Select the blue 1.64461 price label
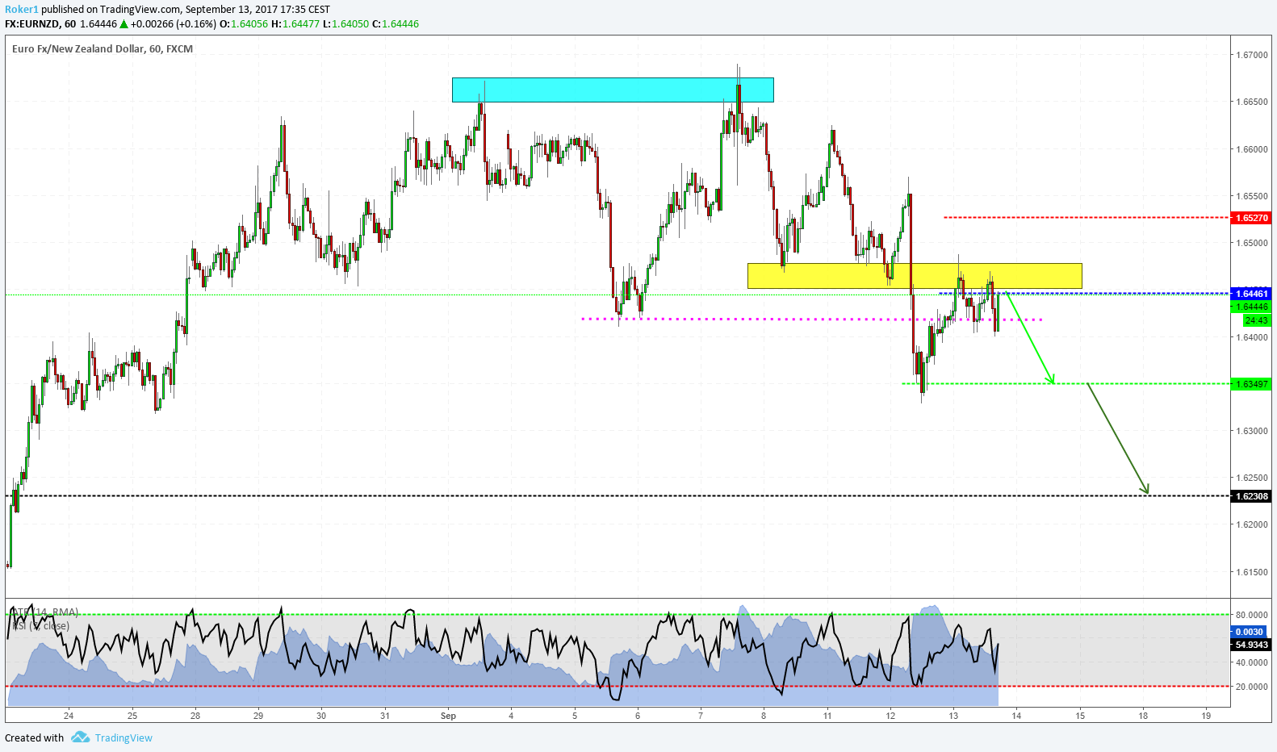The image size is (1277, 752). [x=1251, y=294]
